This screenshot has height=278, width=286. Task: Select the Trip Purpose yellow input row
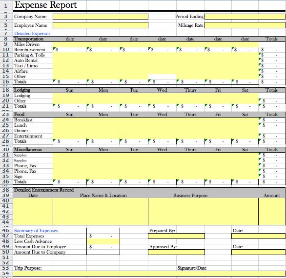click(149, 274)
